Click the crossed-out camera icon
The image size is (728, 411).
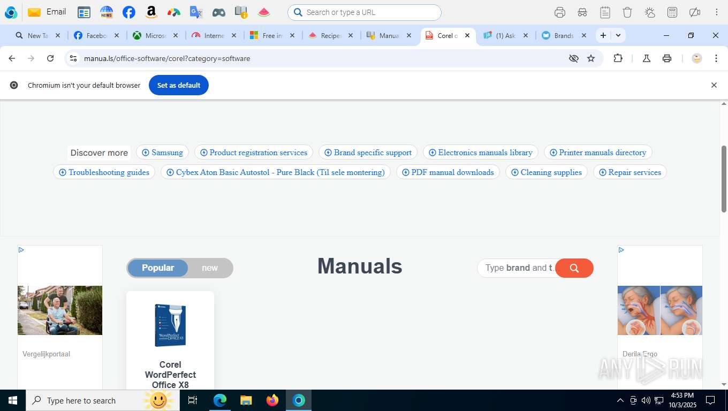pyautogui.click(x=695, y=12)
